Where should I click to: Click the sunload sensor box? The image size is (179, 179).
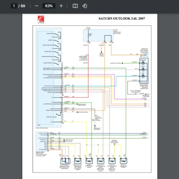click(x=144, y=70)
